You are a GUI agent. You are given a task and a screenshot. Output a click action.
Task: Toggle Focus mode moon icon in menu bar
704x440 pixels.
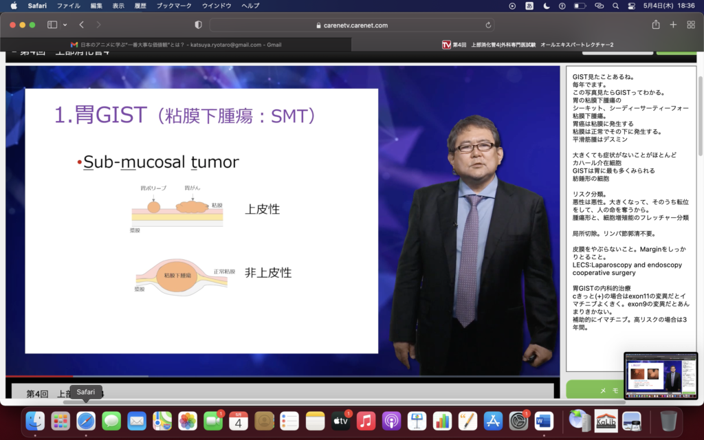[547, 5]
